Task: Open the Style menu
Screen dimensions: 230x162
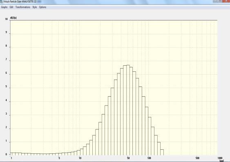Action: (35, 7)
